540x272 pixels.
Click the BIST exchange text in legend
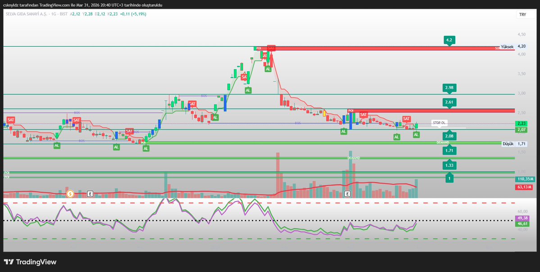tap(64, 14)
